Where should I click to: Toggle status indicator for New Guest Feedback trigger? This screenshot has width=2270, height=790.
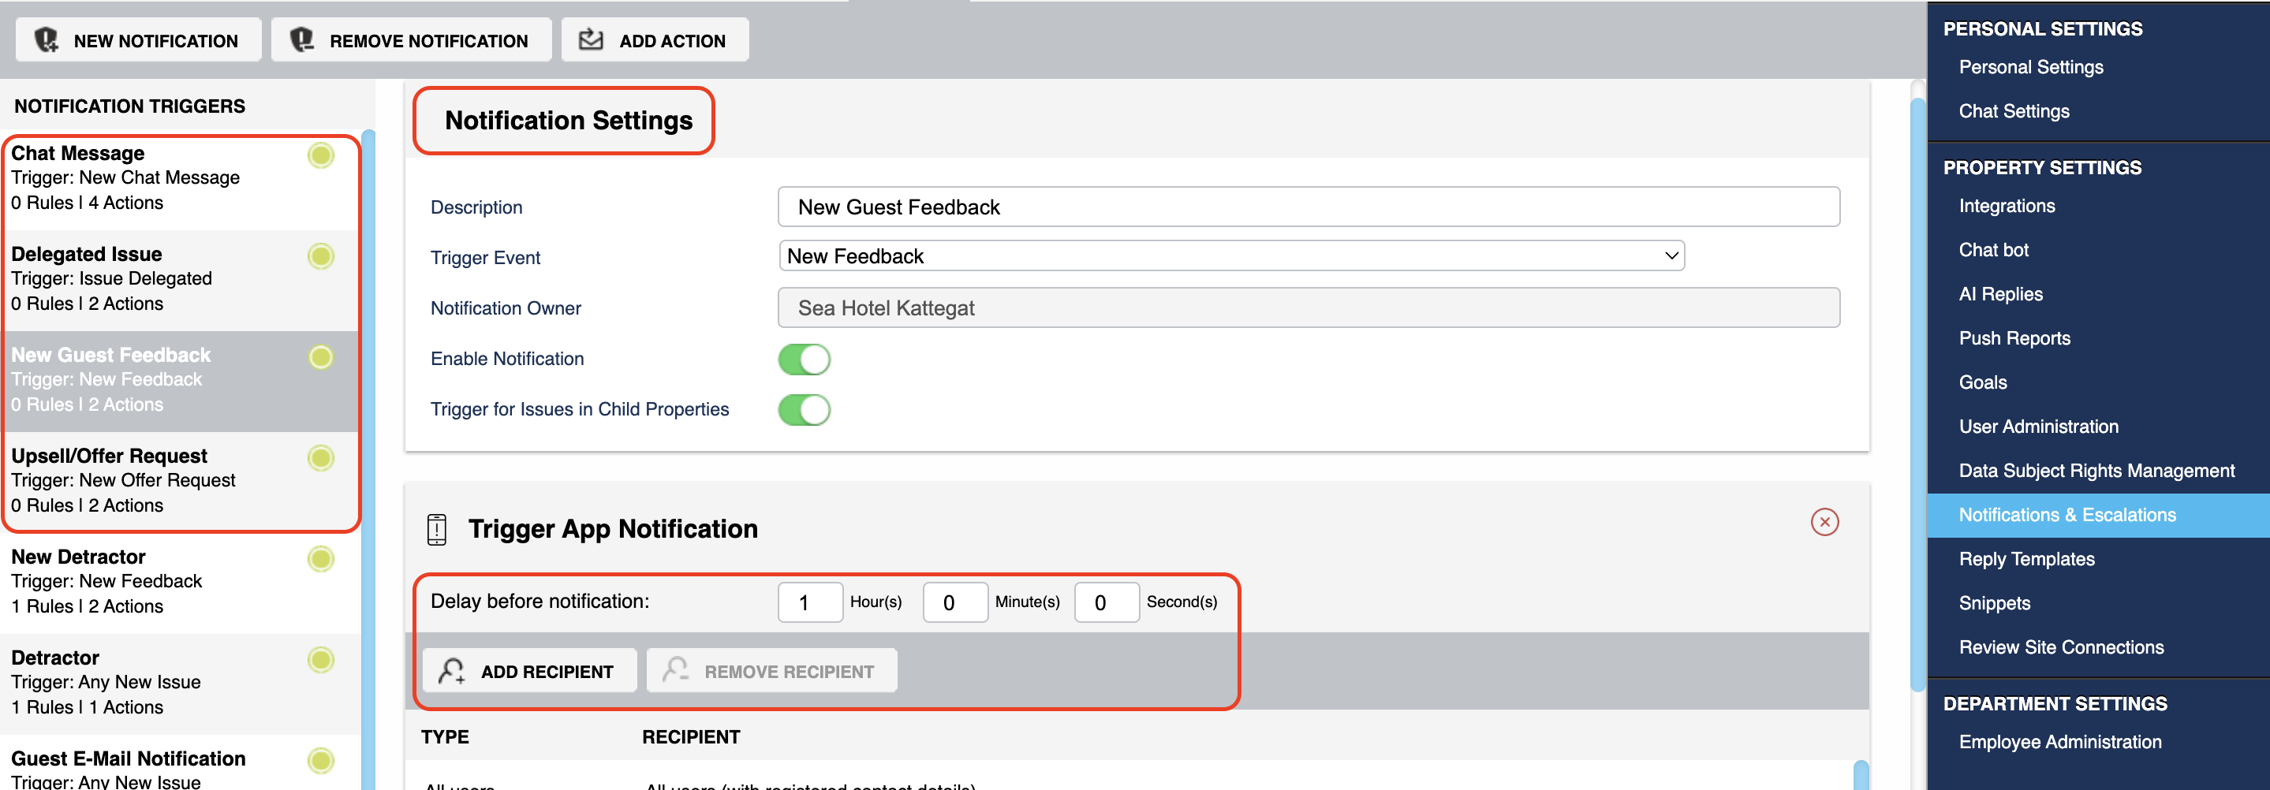coord(321,358)
